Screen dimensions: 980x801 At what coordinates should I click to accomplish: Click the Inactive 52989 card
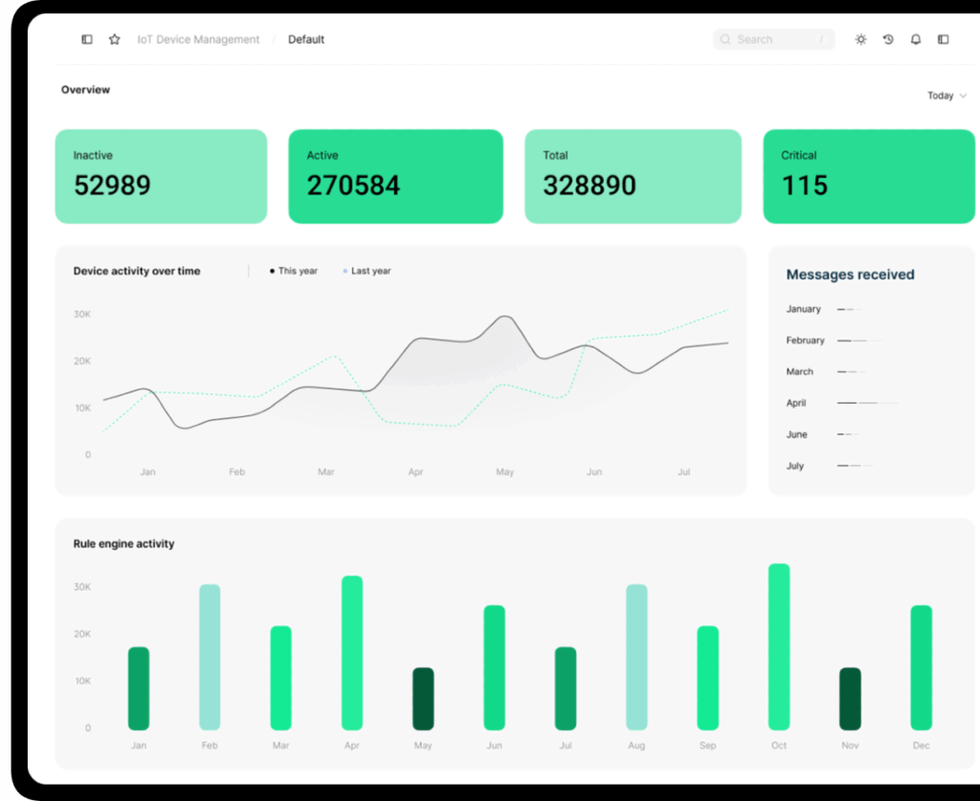point(161,176)
